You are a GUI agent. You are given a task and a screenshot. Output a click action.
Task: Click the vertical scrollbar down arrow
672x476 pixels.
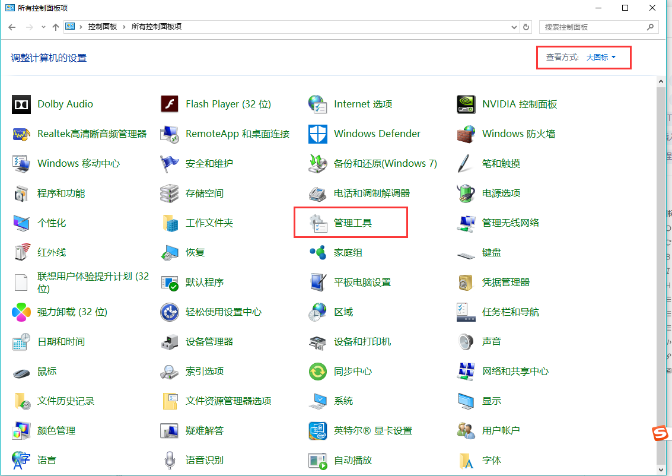pos(661,470)
